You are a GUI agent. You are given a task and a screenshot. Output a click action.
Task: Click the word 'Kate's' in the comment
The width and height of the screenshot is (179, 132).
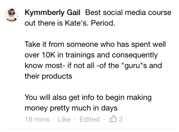coord(77,23)
